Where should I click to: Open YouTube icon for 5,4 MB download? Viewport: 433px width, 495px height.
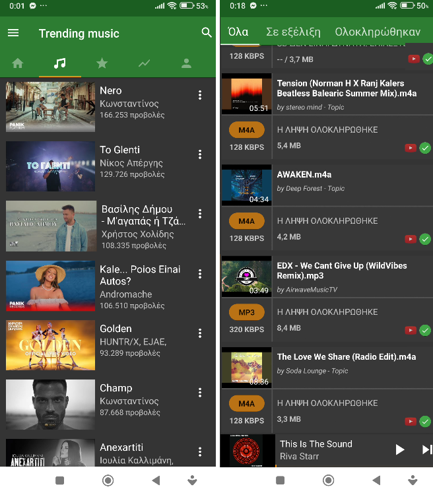pyautogui.click(x=411, y=148)
